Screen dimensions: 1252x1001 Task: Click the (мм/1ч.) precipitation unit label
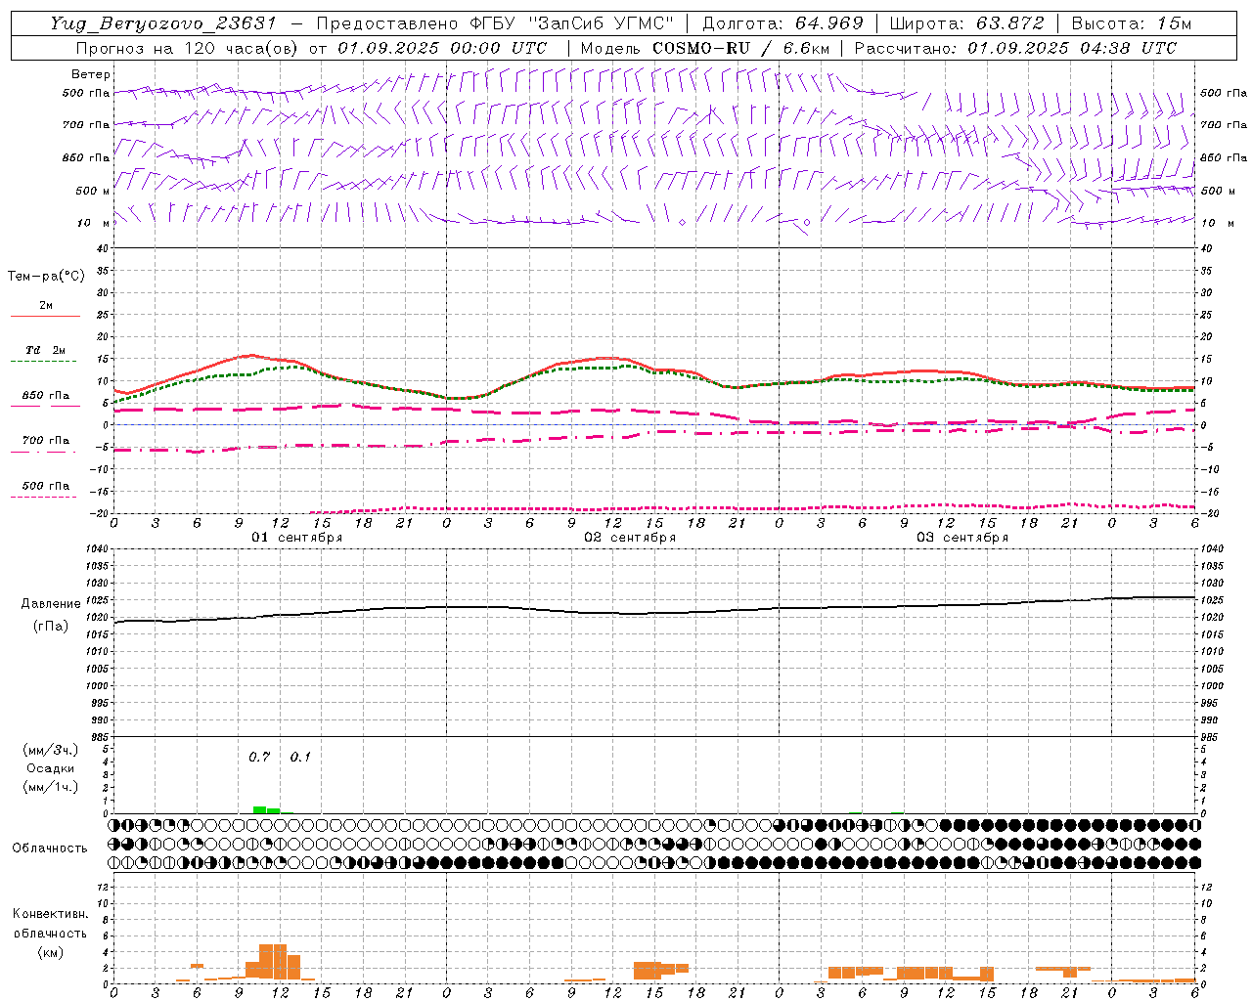coord(50,787)
